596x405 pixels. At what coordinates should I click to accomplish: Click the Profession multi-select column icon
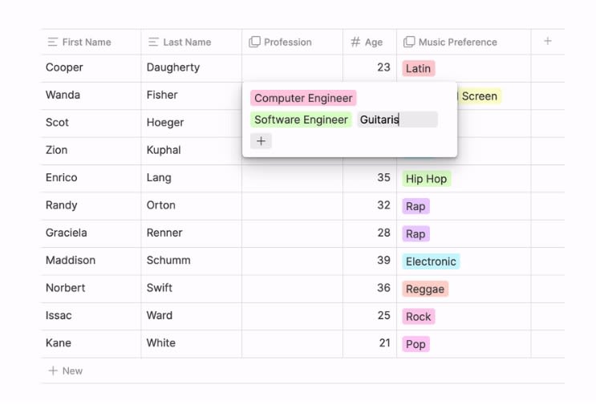pyautogui.click(x=254, y=42)
